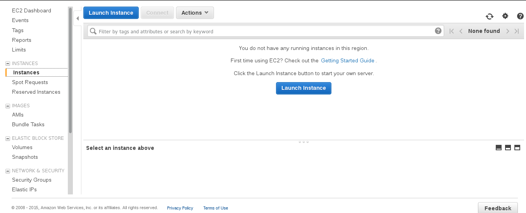Viewport: 526px width, 213px height.
Task: Split the details pane with the middle layout icon
Action: click(x=508, y=148)
